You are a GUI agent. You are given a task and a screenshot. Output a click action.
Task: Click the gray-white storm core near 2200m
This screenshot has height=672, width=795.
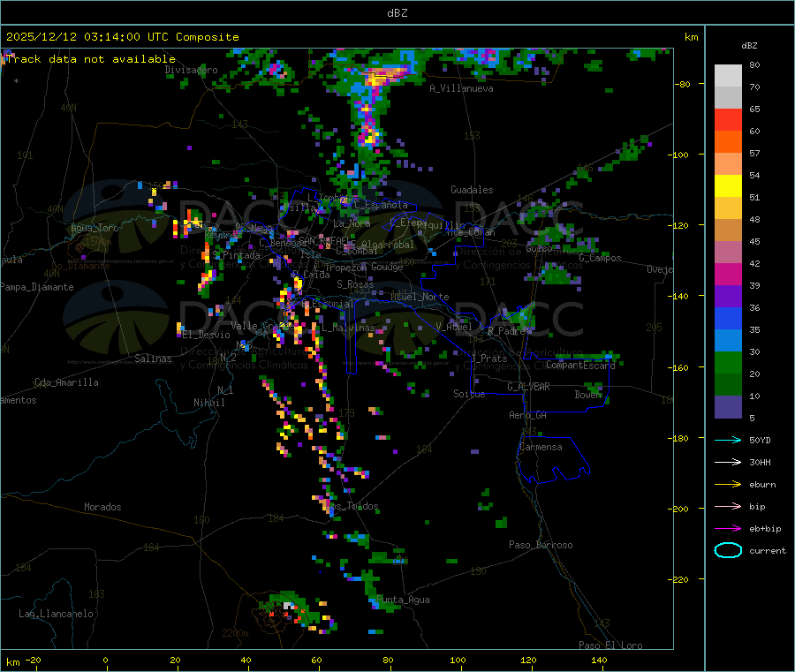tap(288, 605)
